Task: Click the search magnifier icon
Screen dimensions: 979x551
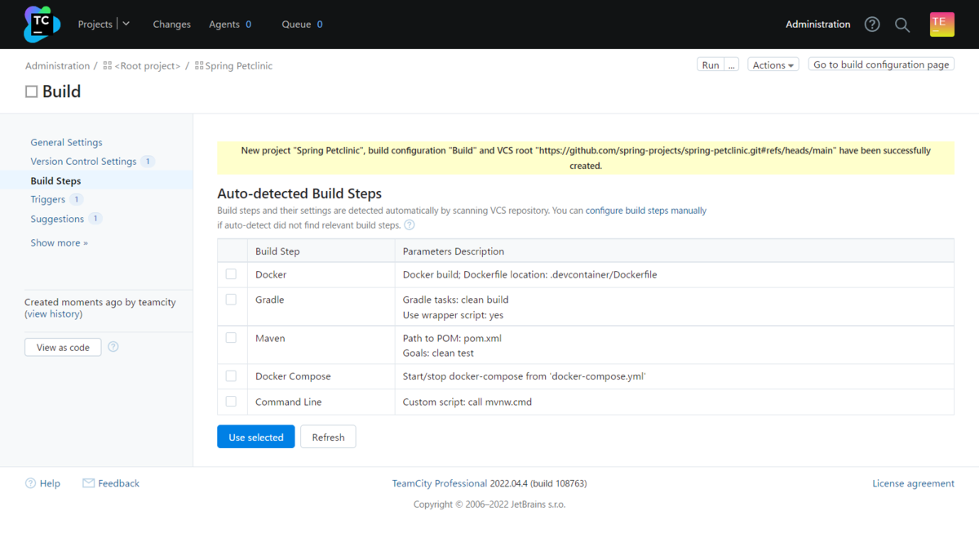Action: click(x=902, y=24)
